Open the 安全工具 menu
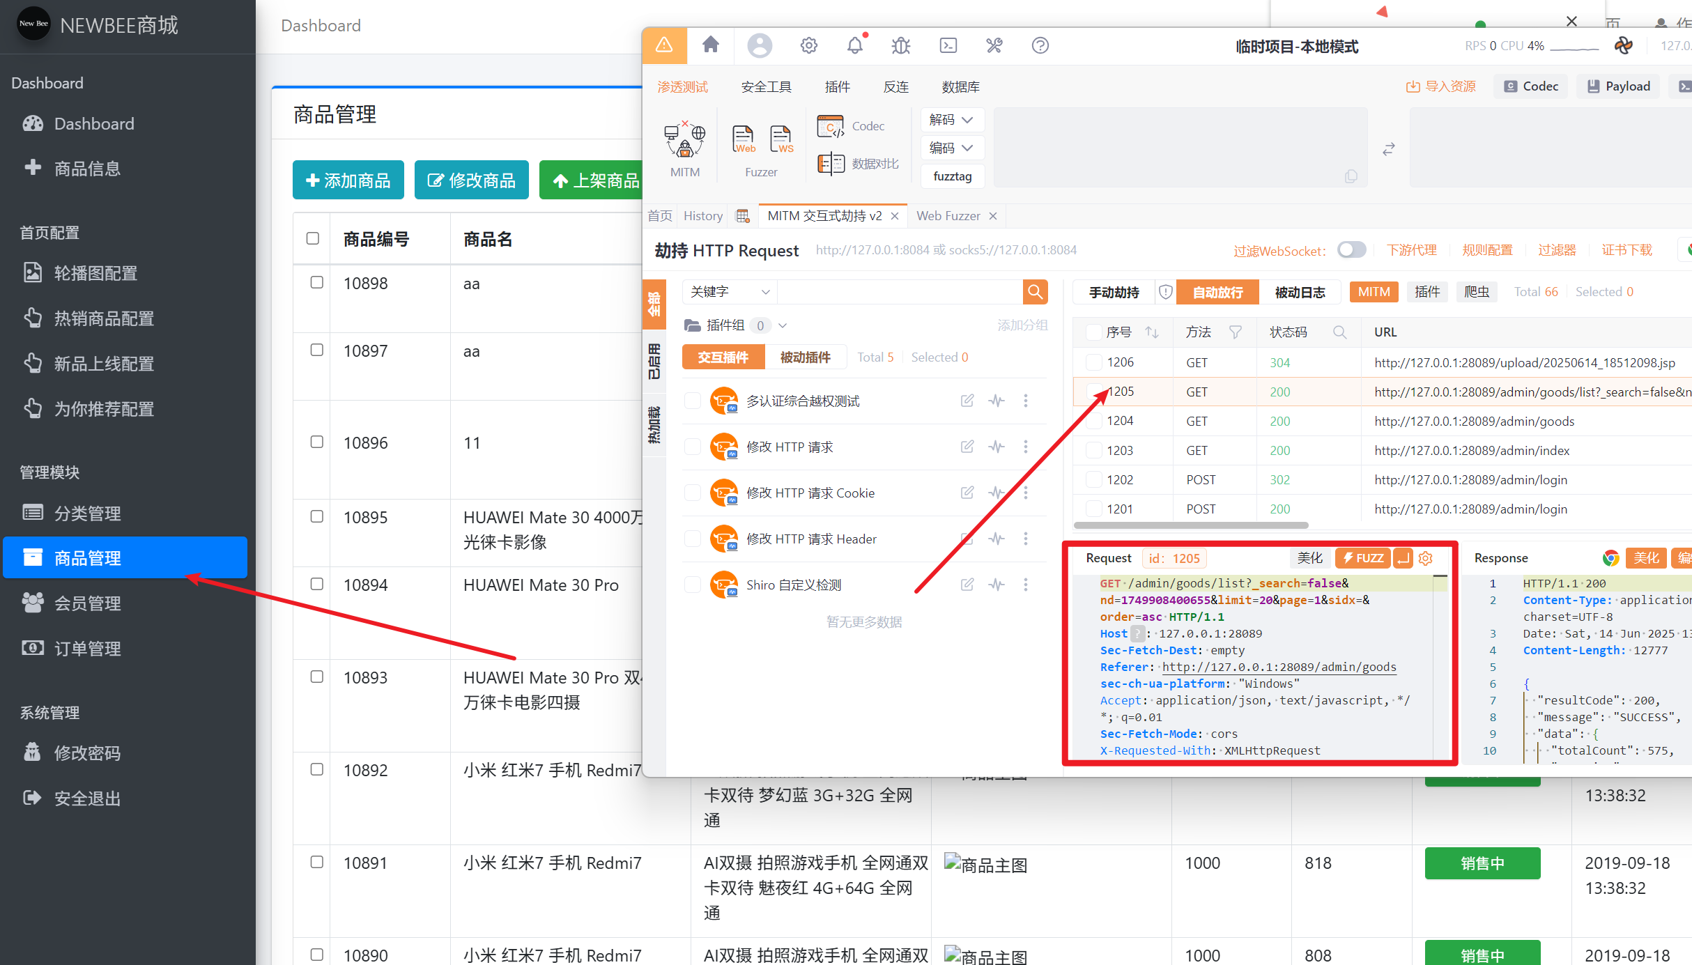 pyautogui.click(x=766, y=86)
